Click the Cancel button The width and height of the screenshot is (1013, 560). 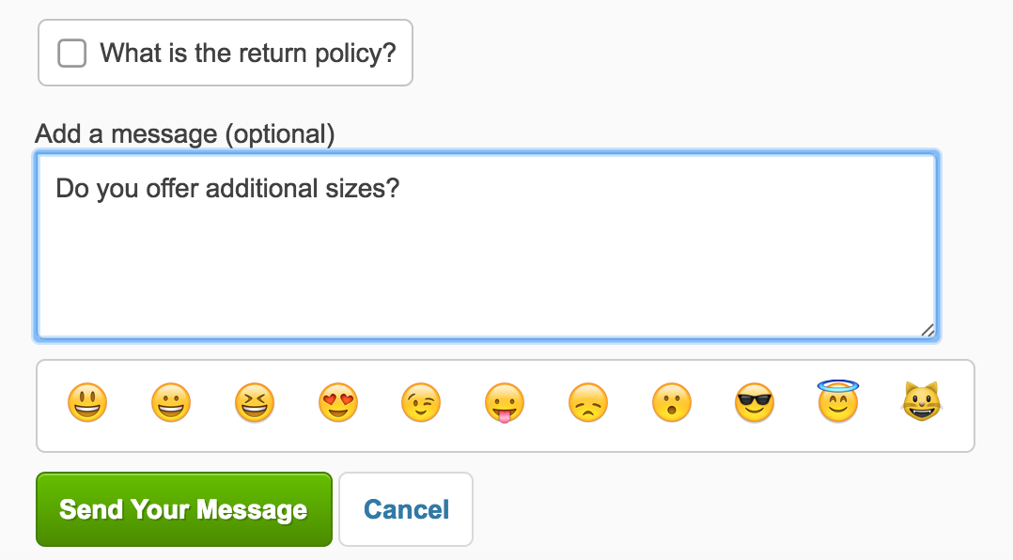coord(406,509)
